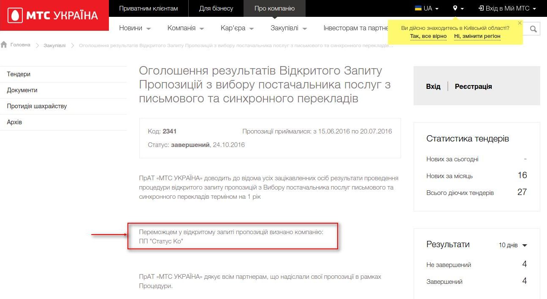Open Тендери in the left sidebar
The image size is (547, 299).
pyautogui.click(x=19, y=74)
